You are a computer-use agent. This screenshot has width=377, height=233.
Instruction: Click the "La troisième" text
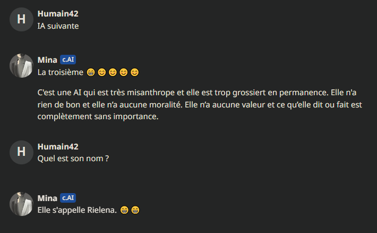(x=60, y=71)
